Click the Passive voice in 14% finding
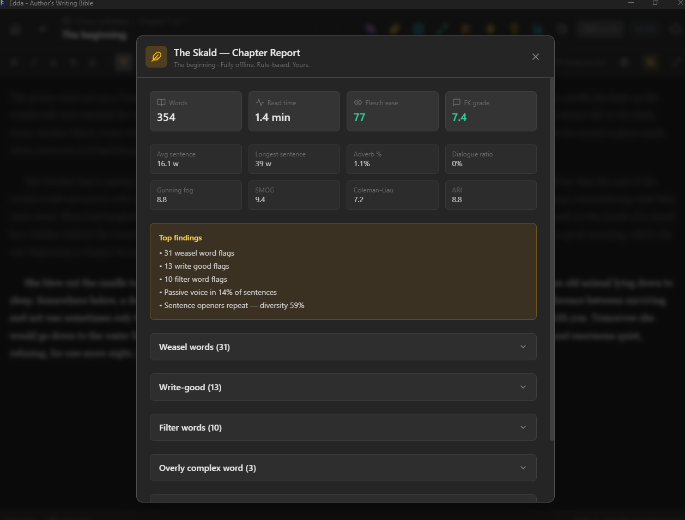Image resolution: width=685 pixels, height=520 pixels. (218, 292)
